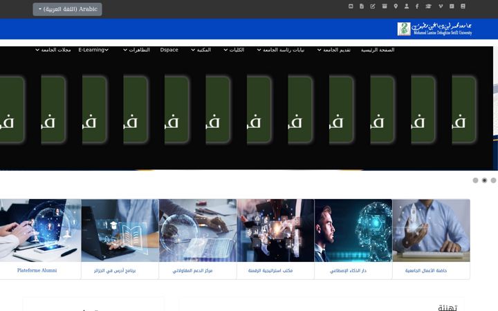The image size is (498, 311).
Task: Click the edit pencil icon in the top bar
Action: click(373, 6)
